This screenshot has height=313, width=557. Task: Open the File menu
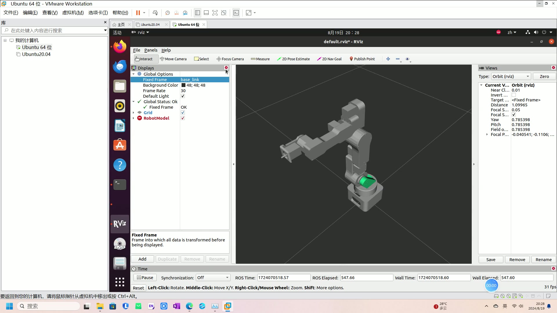click(136, 50)
